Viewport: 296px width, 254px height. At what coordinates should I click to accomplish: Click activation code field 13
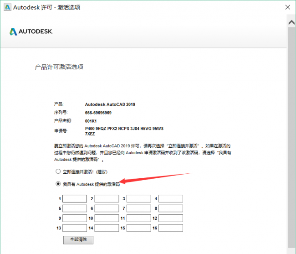click(x=75, y=228)
